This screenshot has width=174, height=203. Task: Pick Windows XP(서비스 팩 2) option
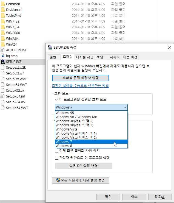(91, 121)
